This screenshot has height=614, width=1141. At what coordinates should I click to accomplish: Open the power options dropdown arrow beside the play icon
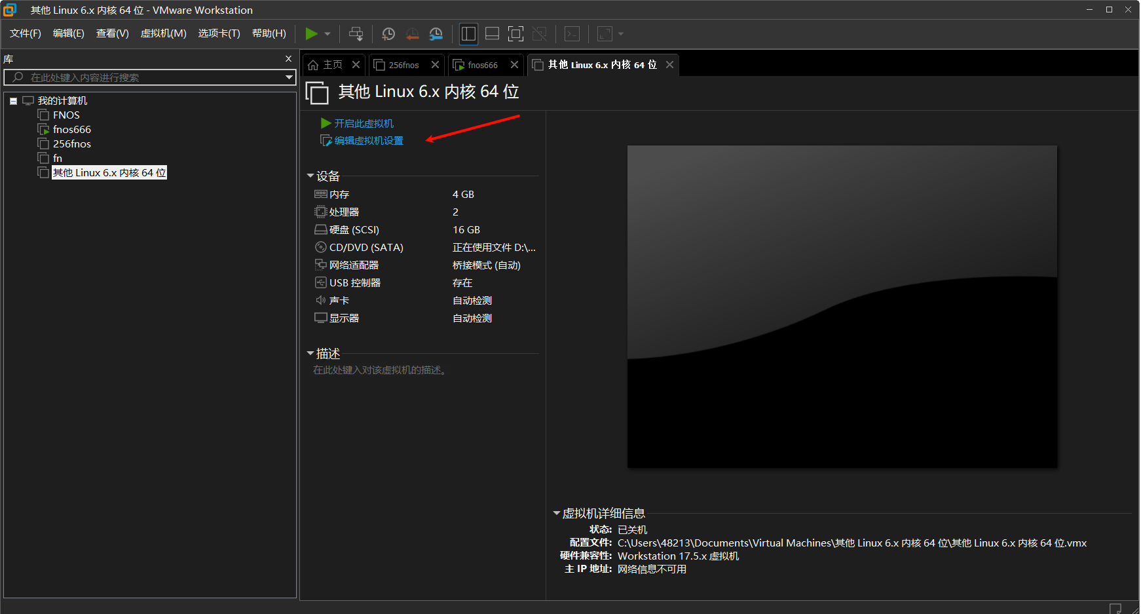pyautogui.click(x=327, y=33)
